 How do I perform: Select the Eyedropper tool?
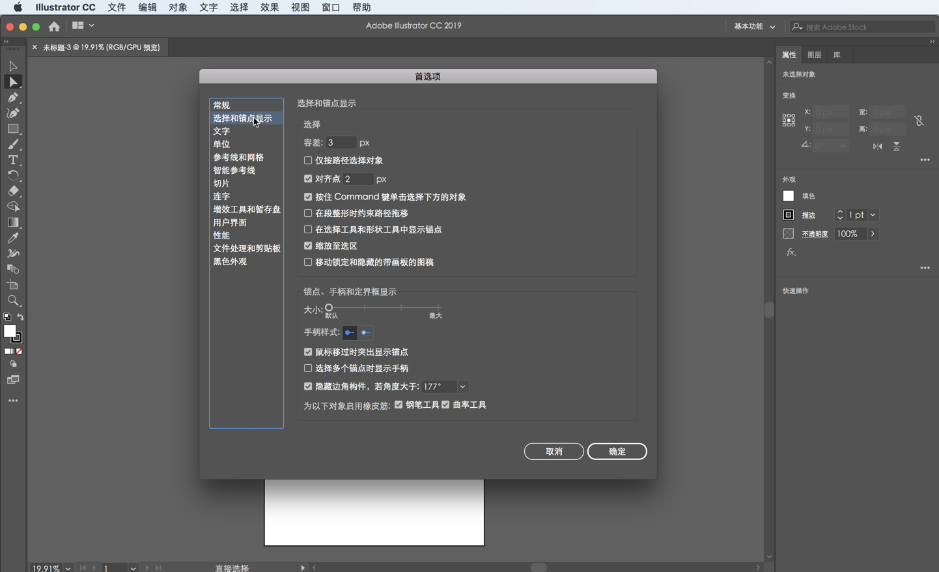tap(13, 238)
